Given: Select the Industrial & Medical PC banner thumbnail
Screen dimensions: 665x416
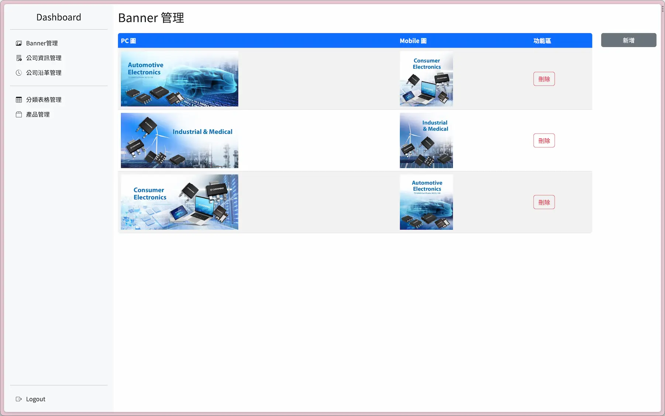Looking at the screenshot, I should point(179,140).
